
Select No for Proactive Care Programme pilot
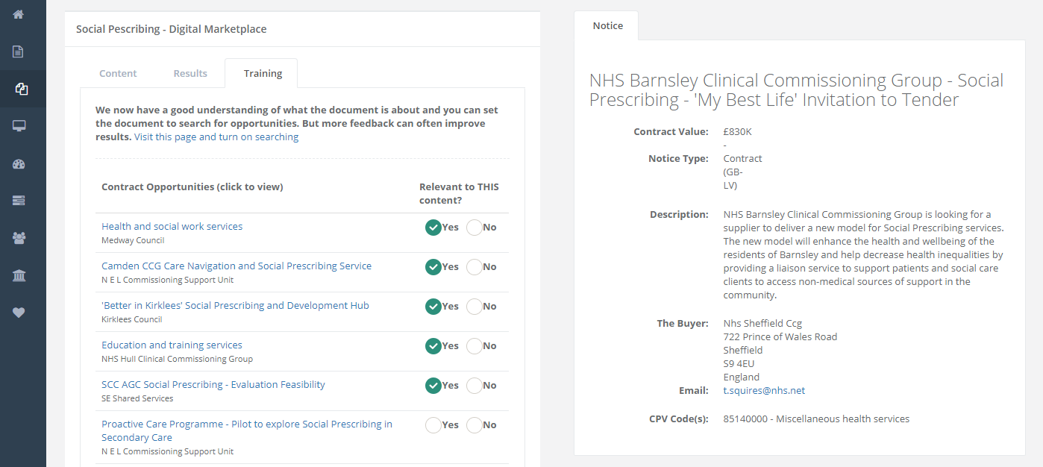pyautogui.click(x=474, y=425)
